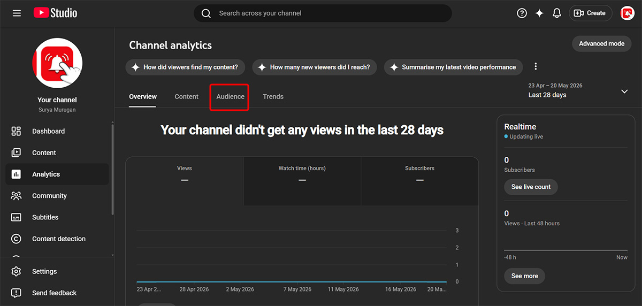Viewport: 642px width, 306px height.
Task: Select the Content analytics tab
Action: [187, 97]
